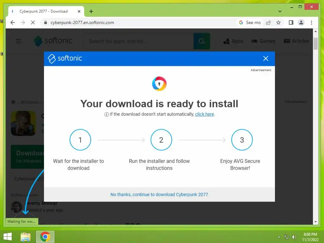View site information padlock icon
The height and width of the screenshot is (243, 324).
tap(46, 22)
